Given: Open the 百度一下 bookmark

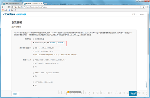Looking at the screenshot, I should coord(12,10).
